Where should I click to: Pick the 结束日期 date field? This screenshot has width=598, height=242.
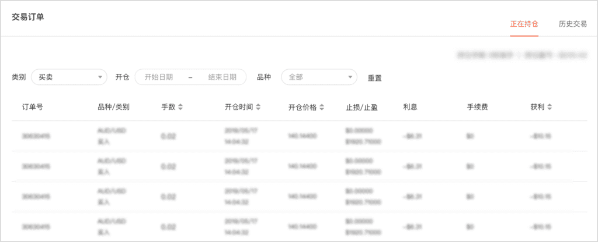point(222,77)
